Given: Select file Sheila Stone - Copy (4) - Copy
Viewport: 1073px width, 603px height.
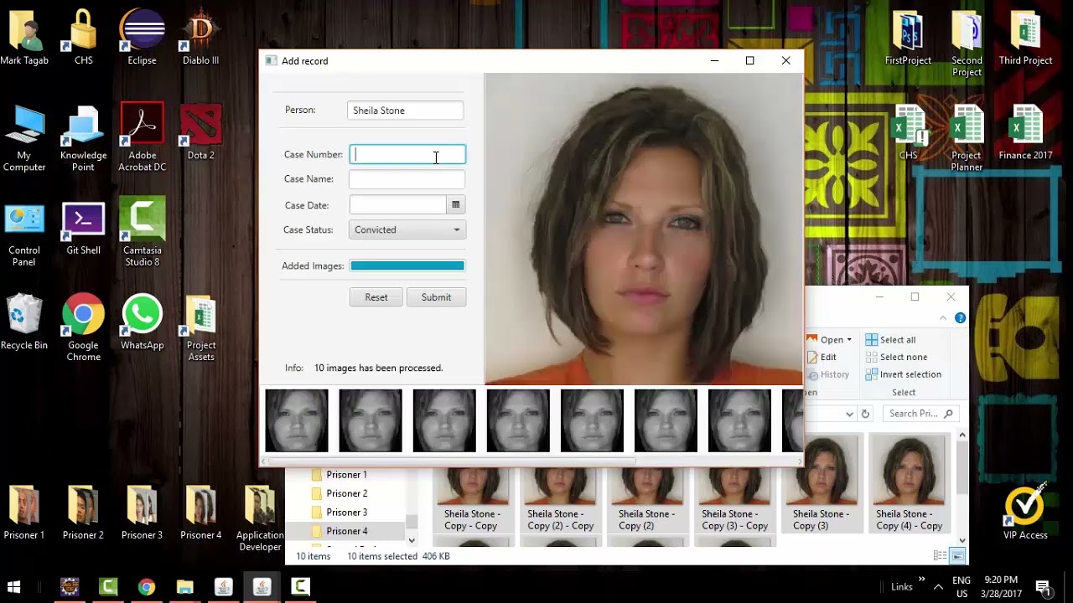Looking at the screenshot, I should pyautogui.click(x=909, y=484).
